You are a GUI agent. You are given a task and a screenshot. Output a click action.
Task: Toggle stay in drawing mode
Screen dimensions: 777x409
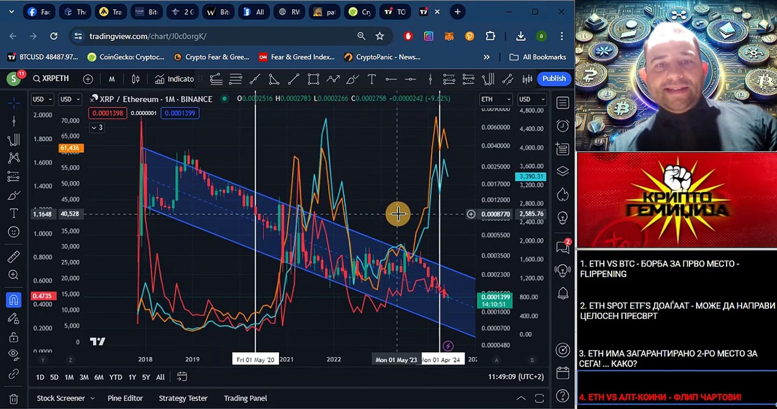coord(14,319)
